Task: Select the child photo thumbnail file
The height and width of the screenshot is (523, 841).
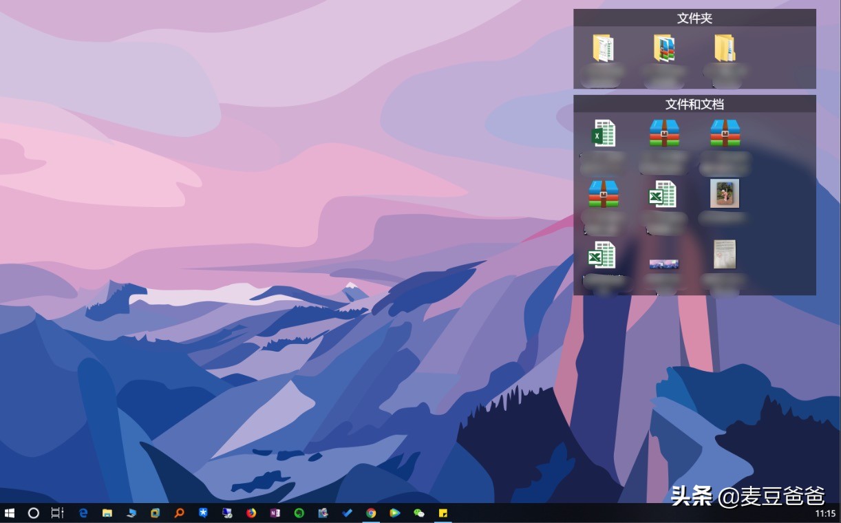Action: pos(725,193)
